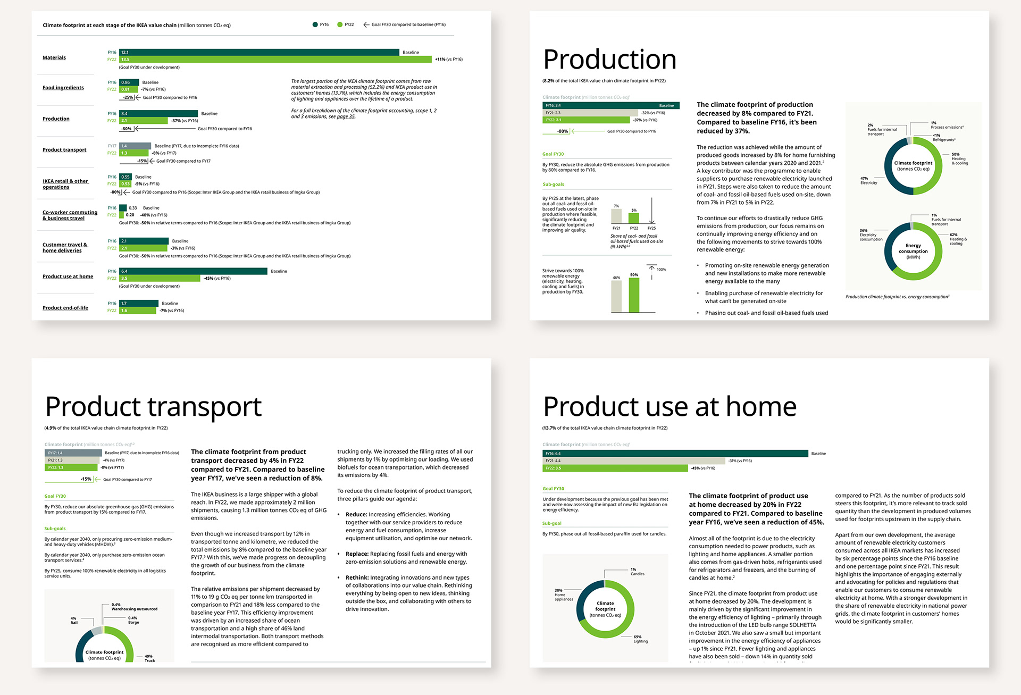Open the 'Product transport' stage link
Screen dimensions: 1021x695
[64, 150]
